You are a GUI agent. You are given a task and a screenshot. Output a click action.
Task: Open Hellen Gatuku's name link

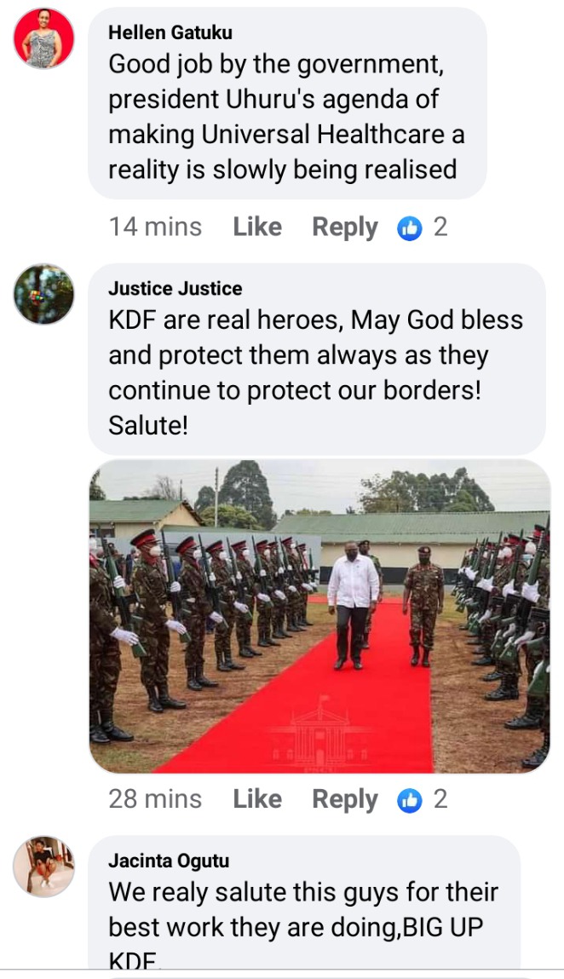(170, 32)
